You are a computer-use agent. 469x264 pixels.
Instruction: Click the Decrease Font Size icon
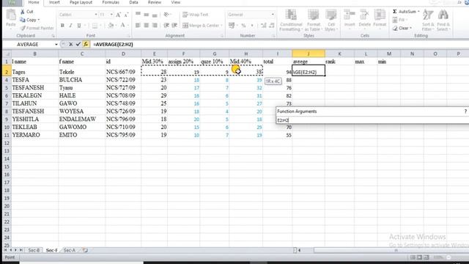point(126,15)
